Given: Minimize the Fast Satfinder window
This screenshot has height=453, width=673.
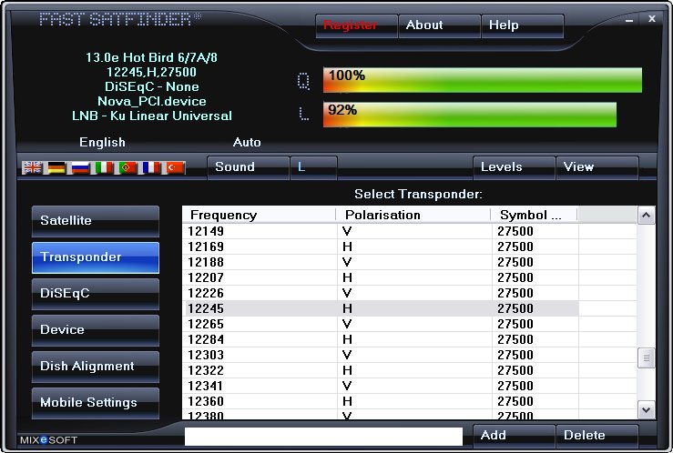Looking at the screenshot, I should click(x=629, y=19).
